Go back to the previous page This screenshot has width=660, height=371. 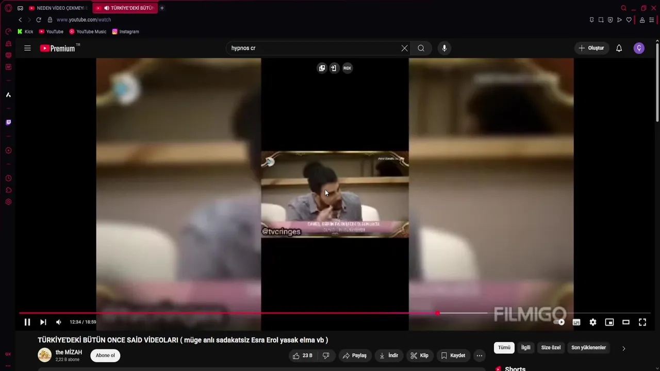20,20
